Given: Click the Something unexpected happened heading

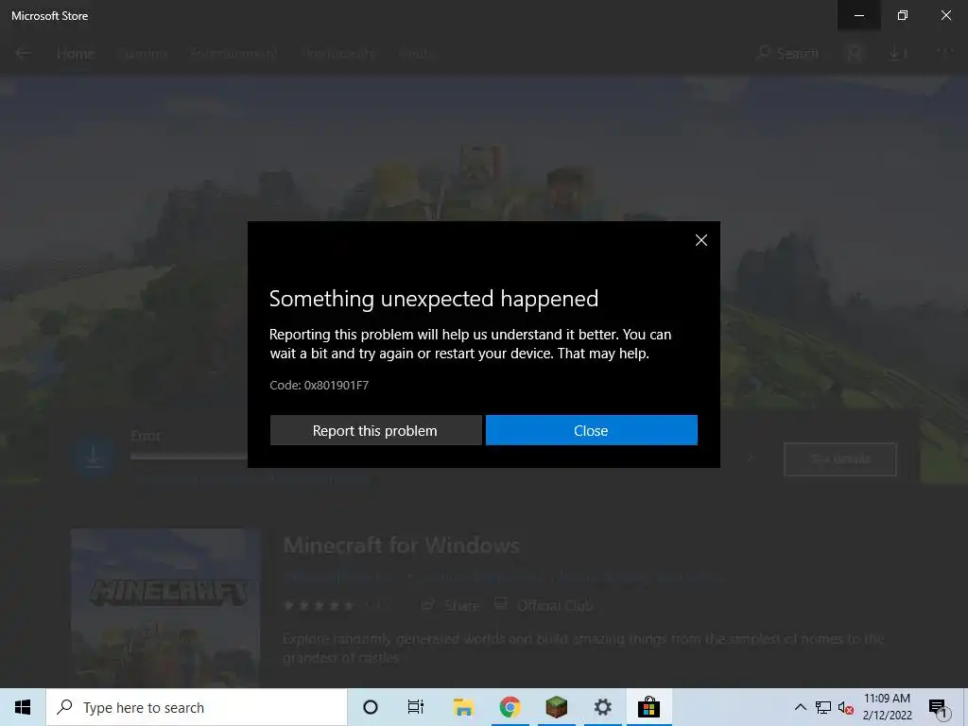Looking at the screenshot, I should pyautogui.click(x=433, y=299).
